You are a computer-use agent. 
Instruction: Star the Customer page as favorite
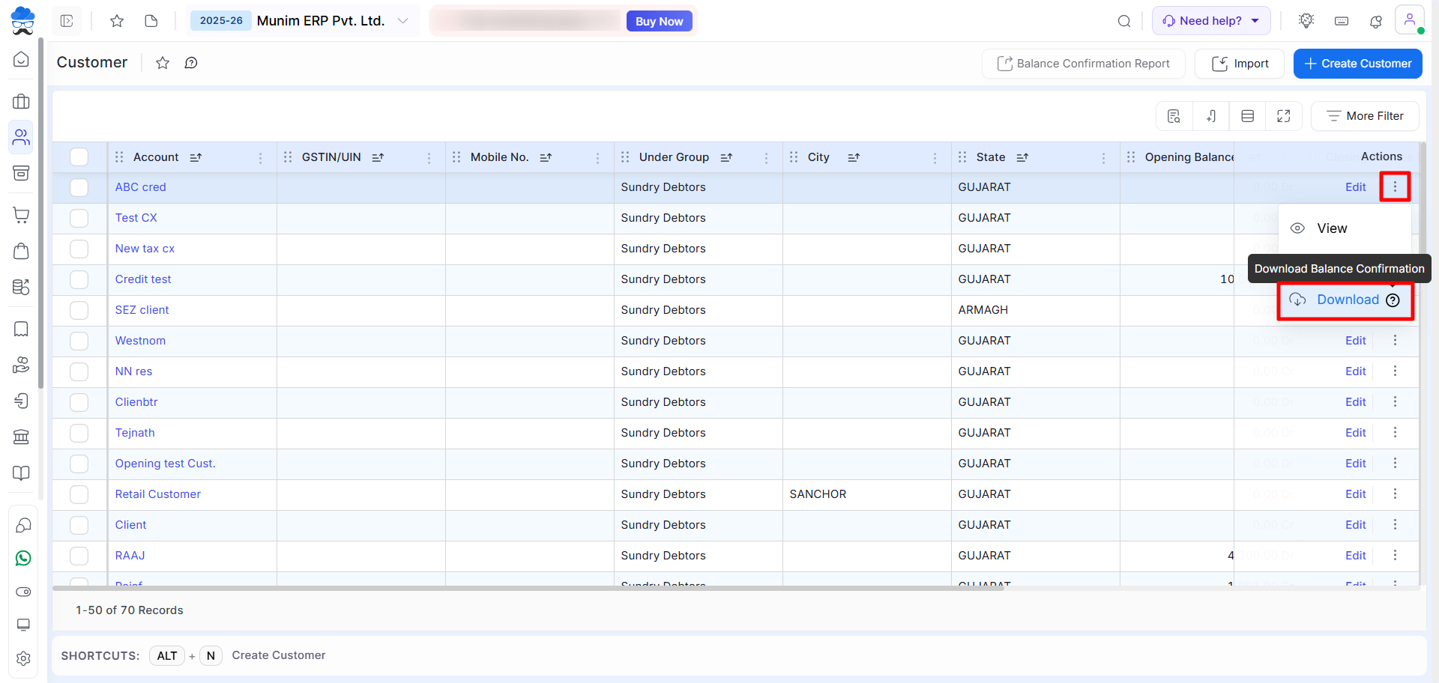pyautogui.click(x=163, y=63)
